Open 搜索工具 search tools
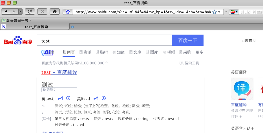The height and width of the screenshot is (133, 263). pyautogui.click(x=189, y=63)
